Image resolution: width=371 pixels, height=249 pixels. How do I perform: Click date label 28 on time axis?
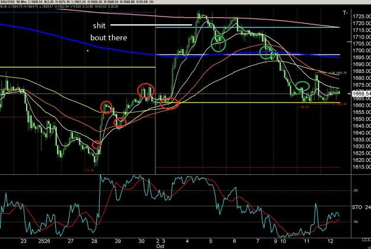[94, 241]
